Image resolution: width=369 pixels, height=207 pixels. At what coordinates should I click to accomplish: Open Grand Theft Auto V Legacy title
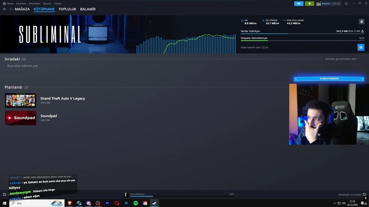(x=63, y=98)
